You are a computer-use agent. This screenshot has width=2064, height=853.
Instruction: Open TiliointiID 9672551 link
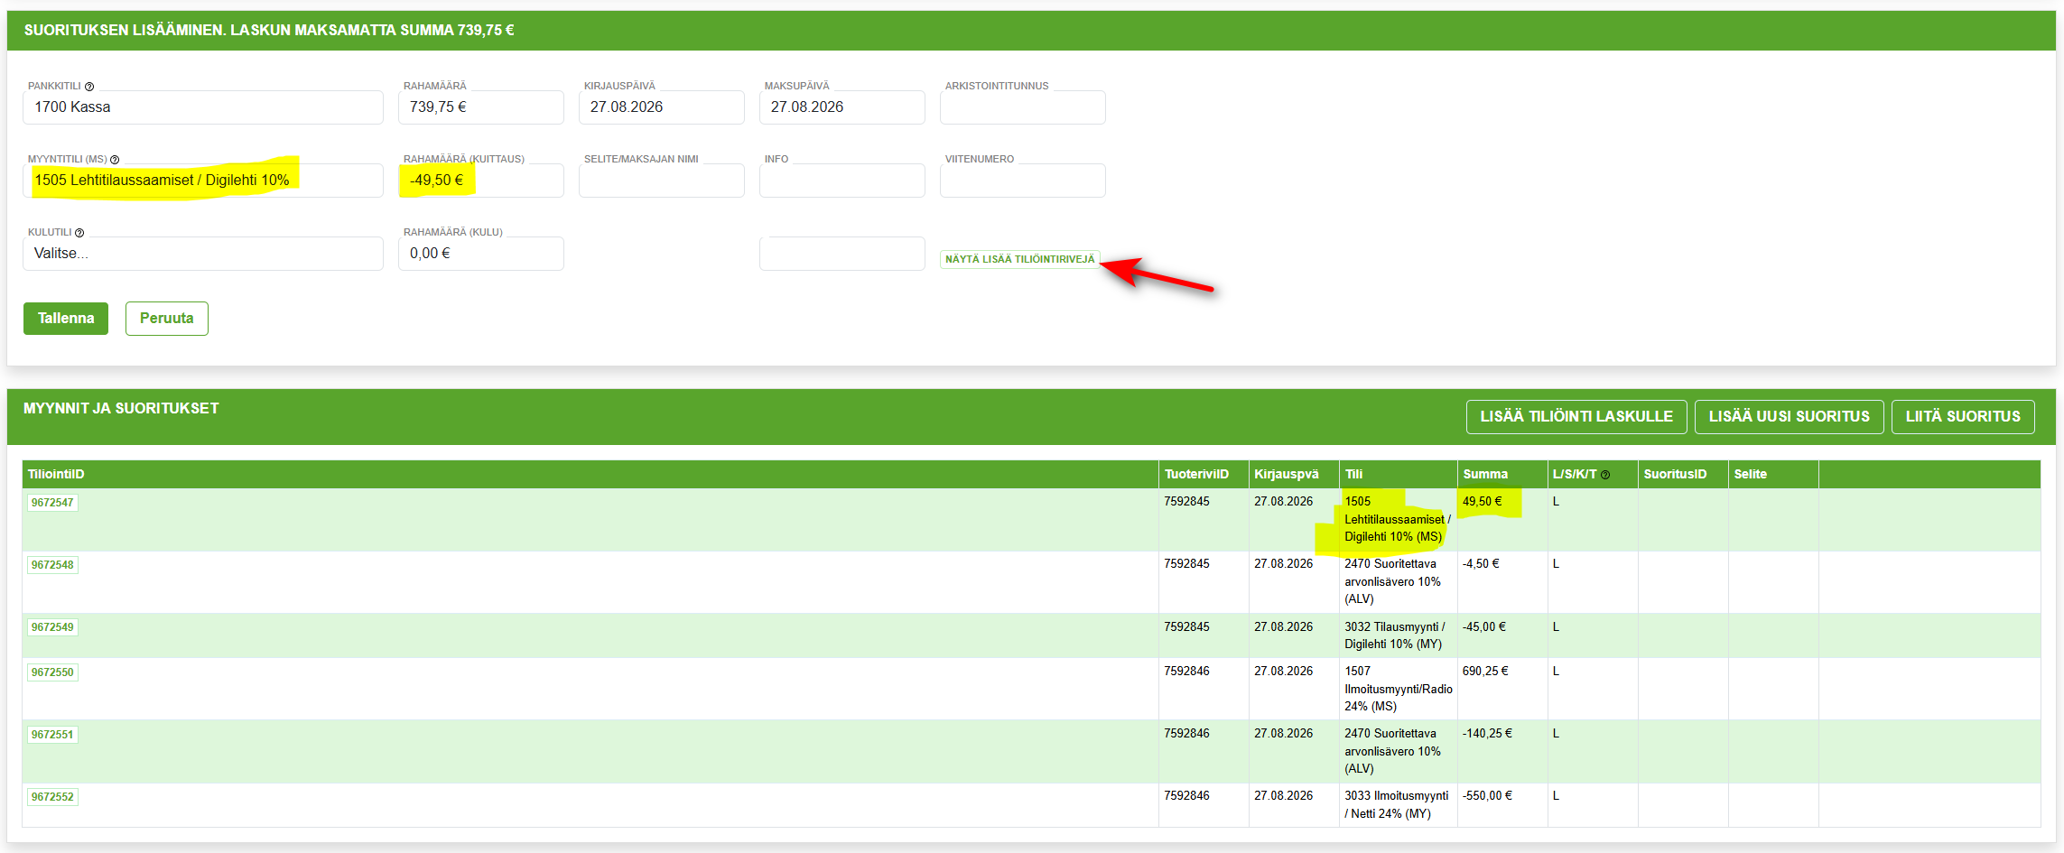coord(52,735)
